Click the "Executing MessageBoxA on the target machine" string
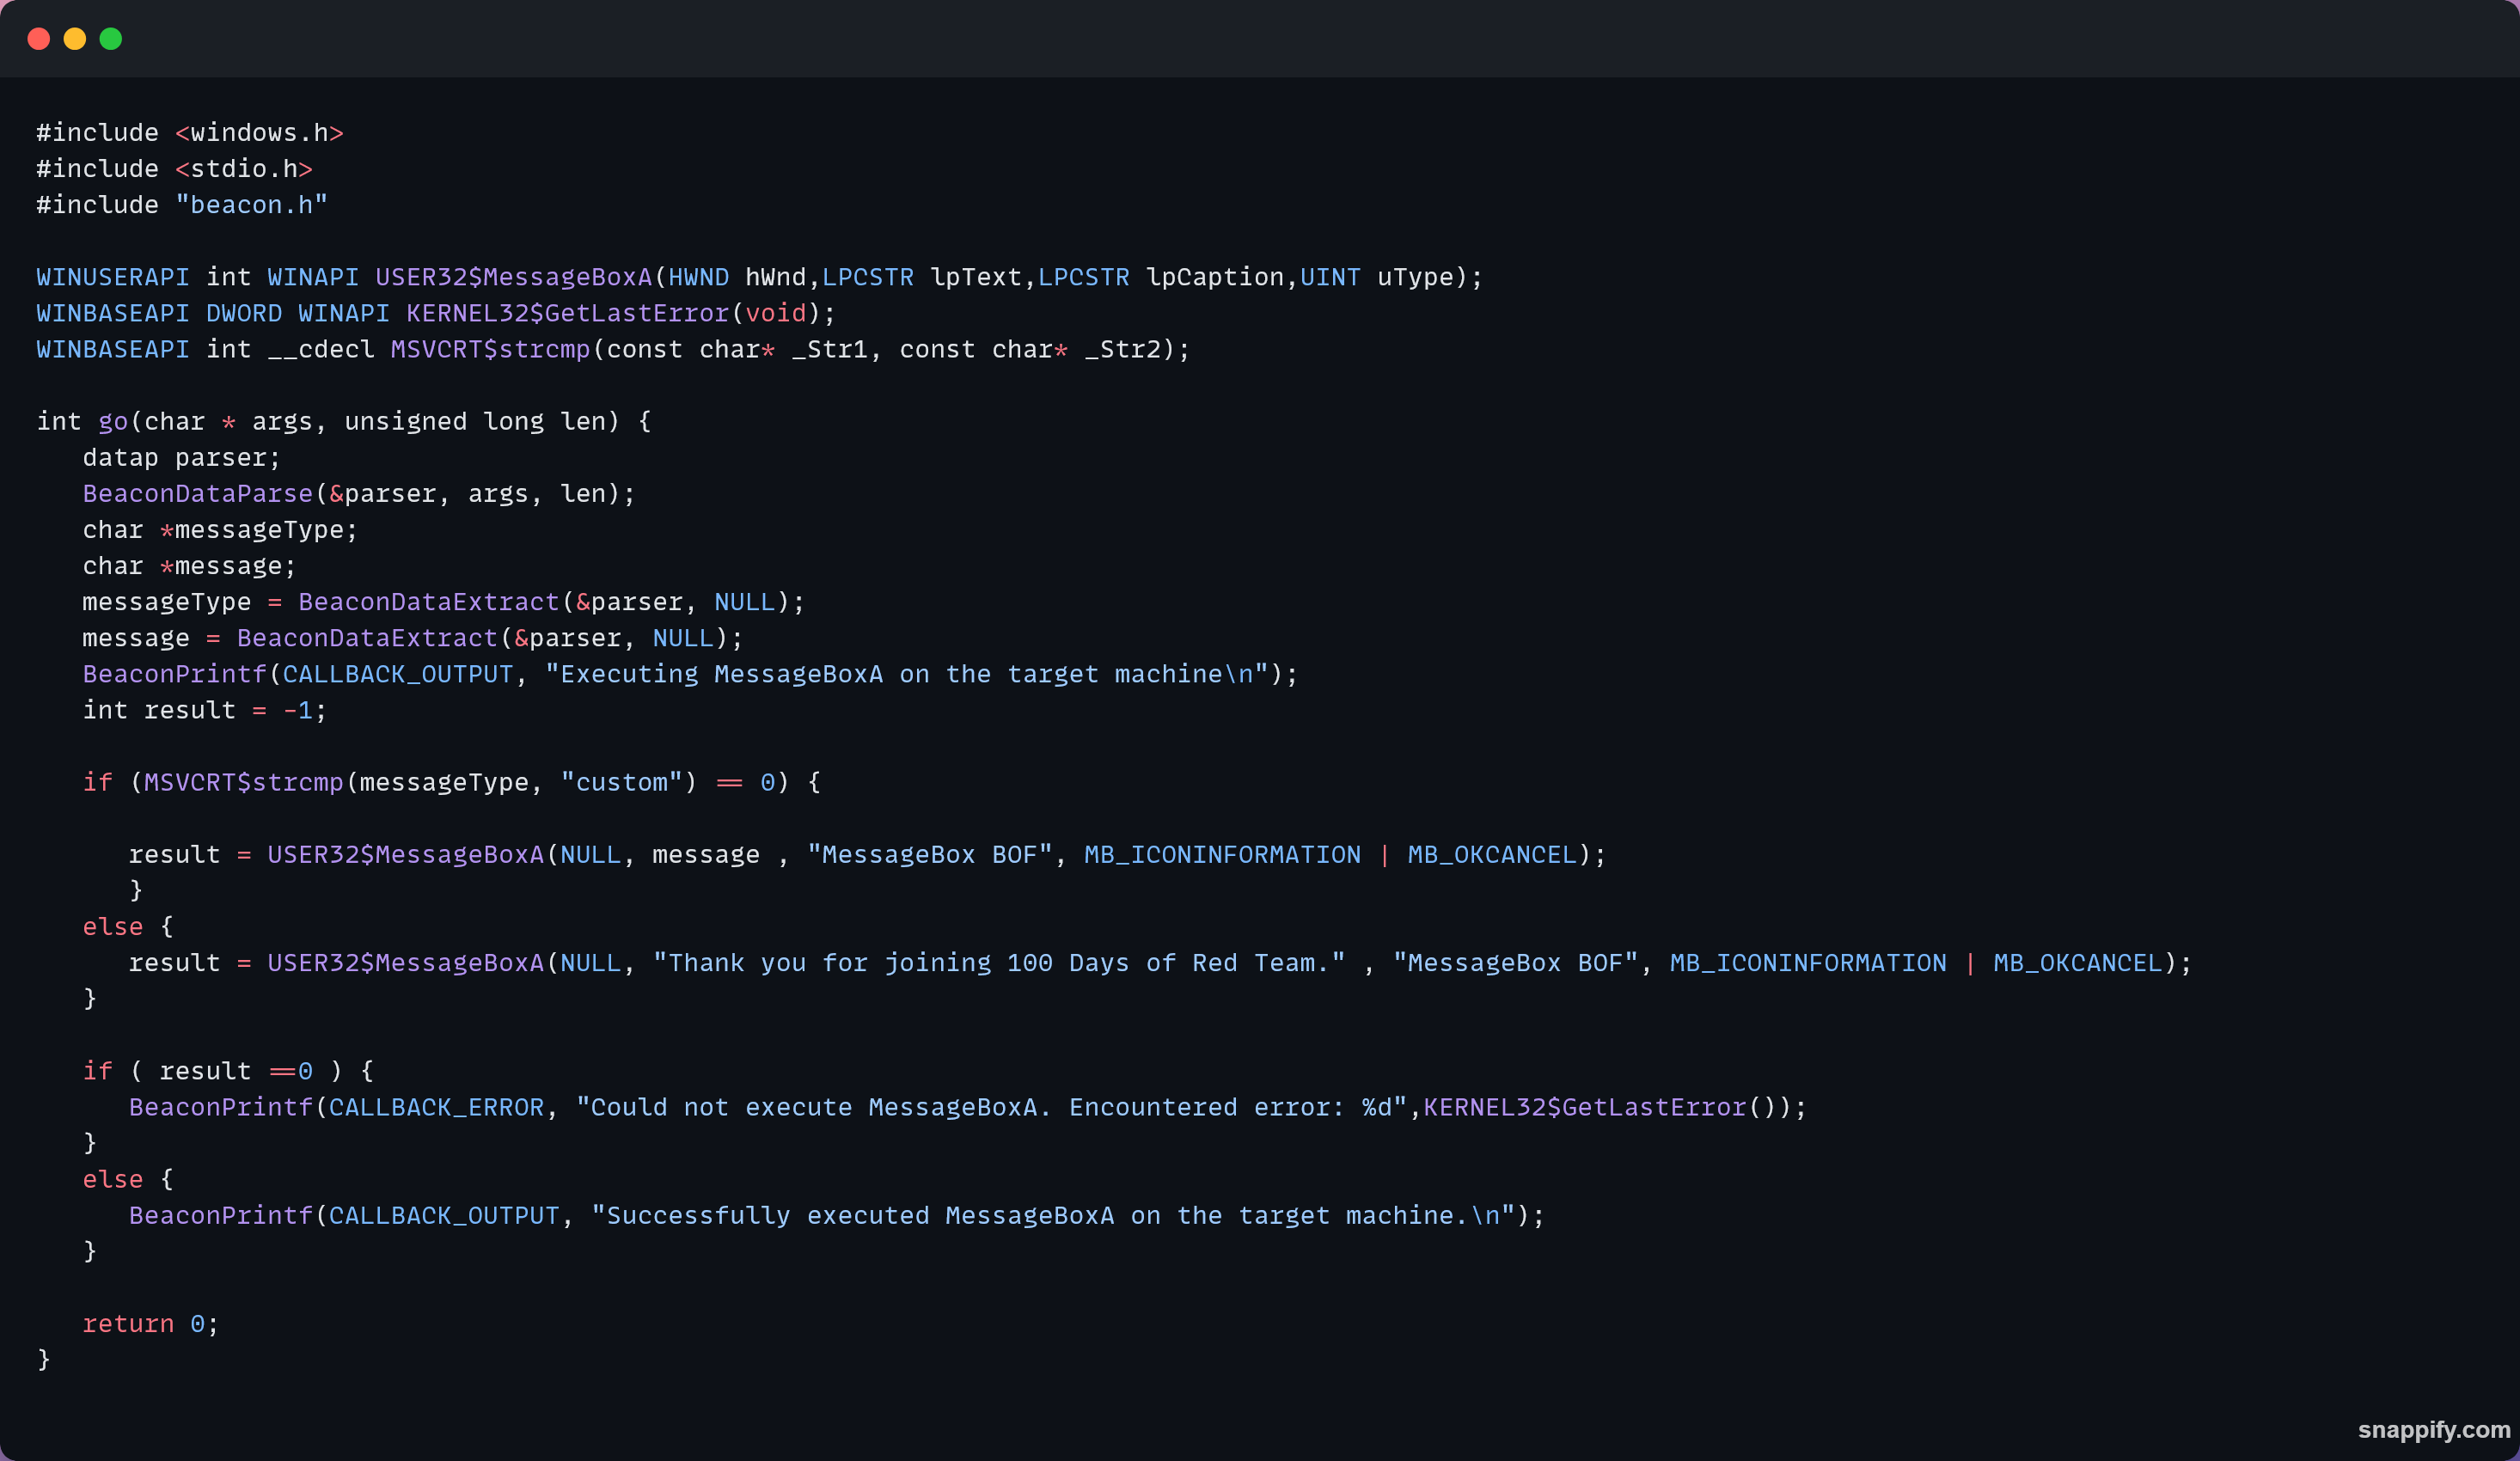 click(906, 674)
